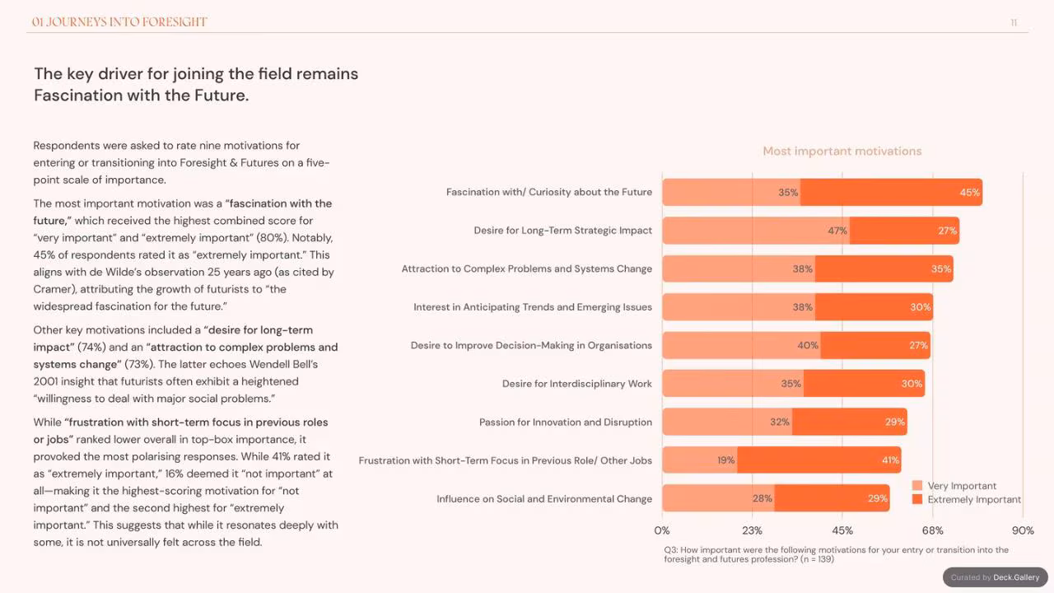Click the 41% Frustration with Short-Term Focus bar
The image size is (1054, 593).
pos(819,460)
